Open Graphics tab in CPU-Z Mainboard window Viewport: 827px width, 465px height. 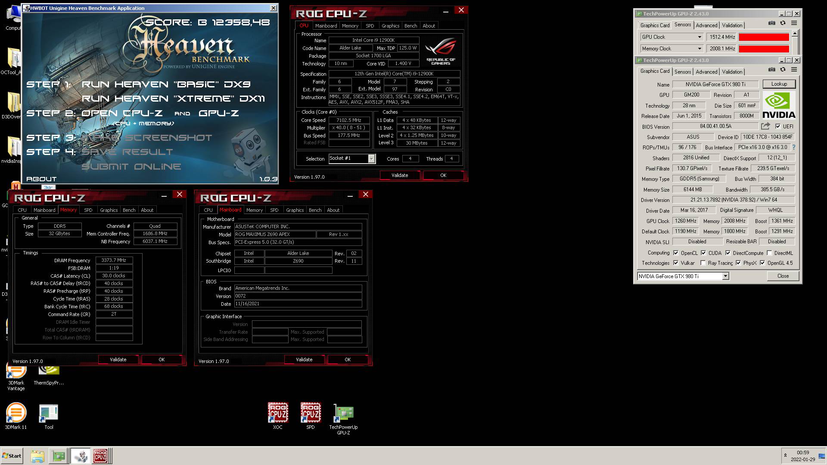tap(295, 210)
